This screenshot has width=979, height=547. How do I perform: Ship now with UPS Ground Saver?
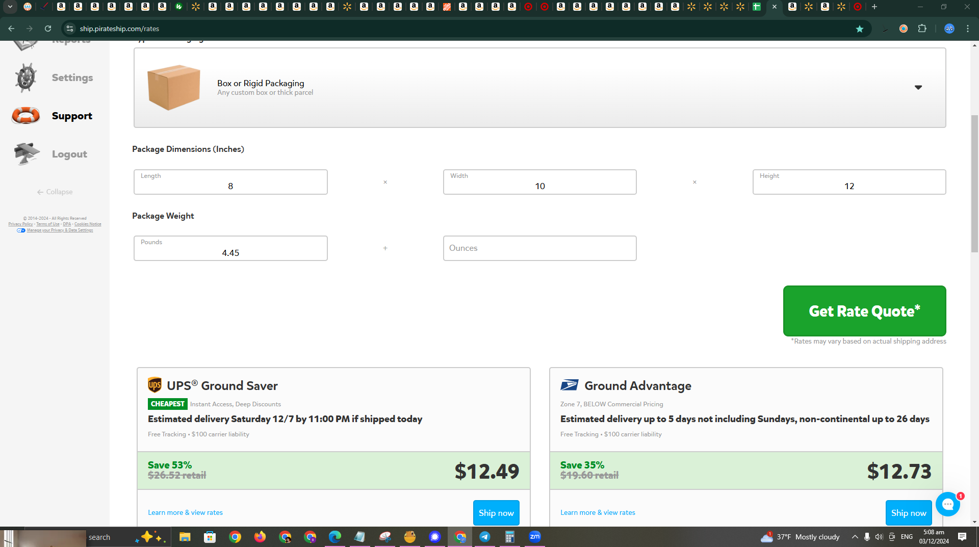tap(496, 513)
